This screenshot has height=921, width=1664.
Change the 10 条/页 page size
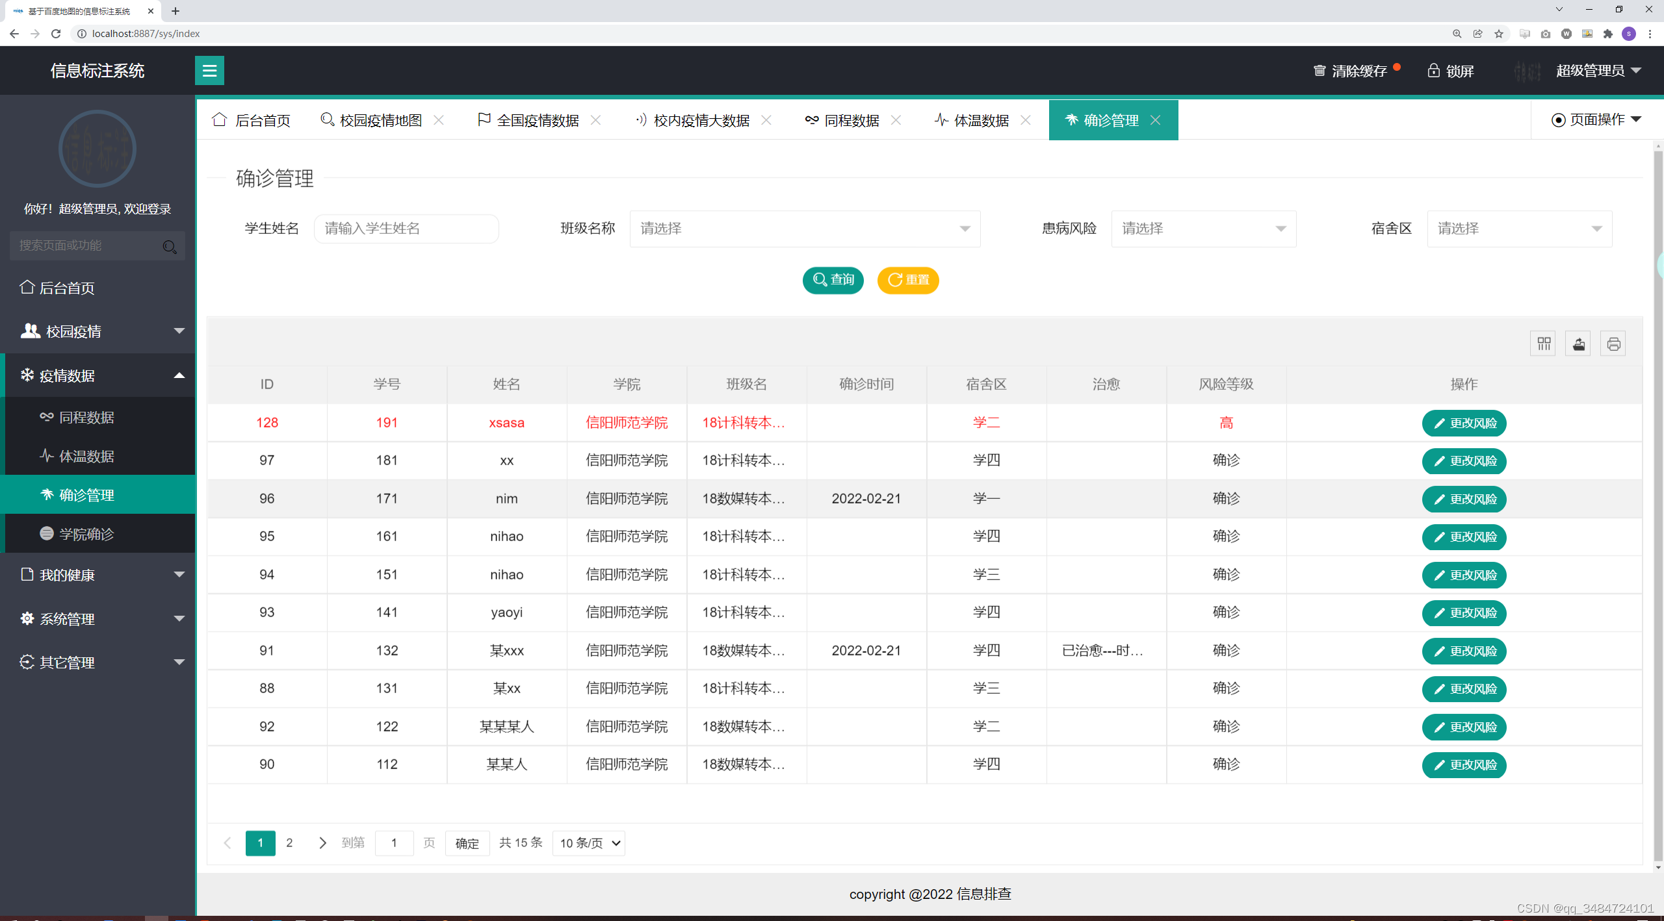click(x=589, y=843)
